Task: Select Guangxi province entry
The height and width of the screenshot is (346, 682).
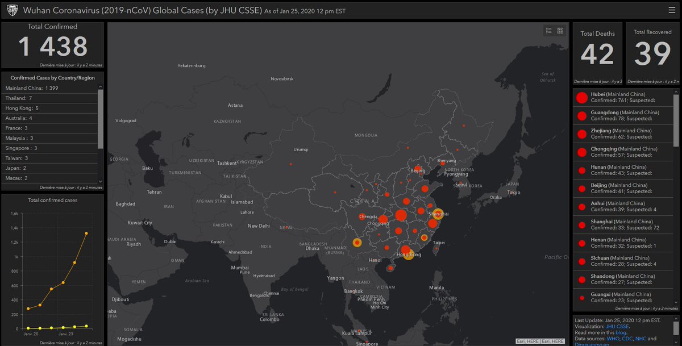Action: pyautogui.click(x=623, y=297)
